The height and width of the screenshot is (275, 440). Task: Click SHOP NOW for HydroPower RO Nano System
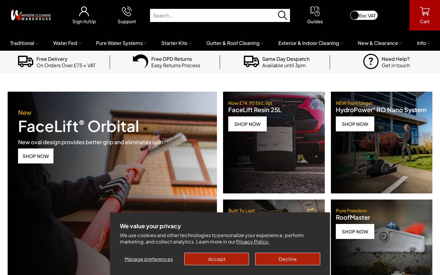click(x=355, y=124)
